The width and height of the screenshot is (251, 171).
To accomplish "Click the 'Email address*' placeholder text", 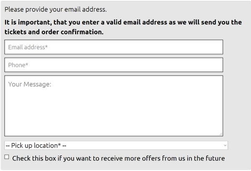I will point(28,47).
